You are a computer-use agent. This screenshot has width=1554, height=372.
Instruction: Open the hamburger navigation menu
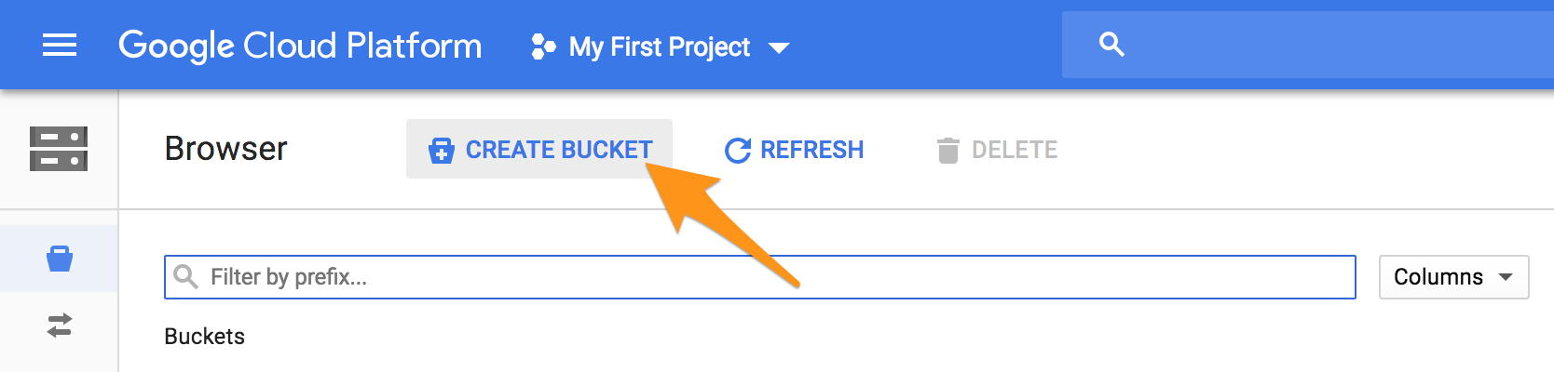pyautogui.click(x=60, y=45)
